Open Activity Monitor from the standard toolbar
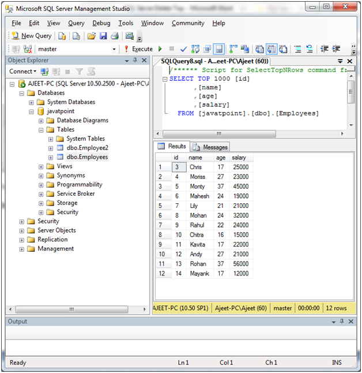362x373 pixels. pyautogui.click(x=130, y=36)
